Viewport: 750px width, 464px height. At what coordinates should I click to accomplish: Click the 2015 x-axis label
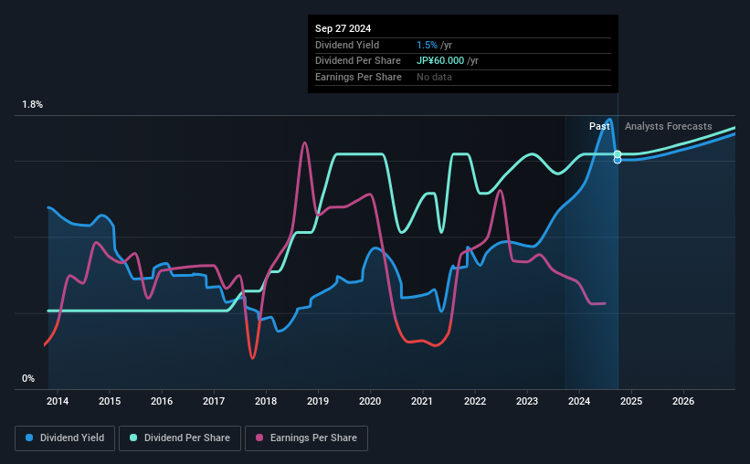point(110,401)
